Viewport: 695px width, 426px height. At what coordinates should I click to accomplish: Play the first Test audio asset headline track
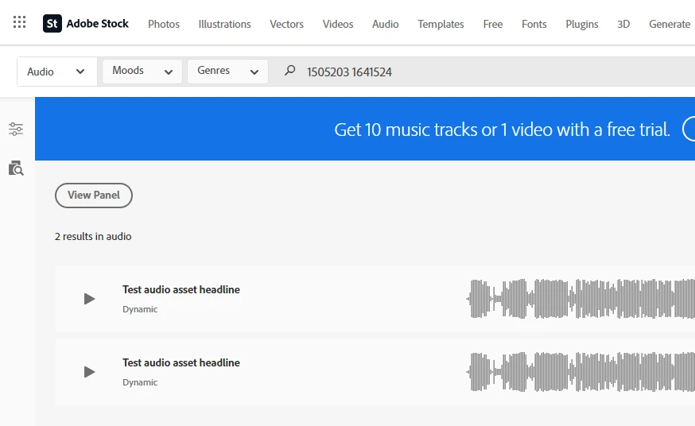[x=89, y=299]
